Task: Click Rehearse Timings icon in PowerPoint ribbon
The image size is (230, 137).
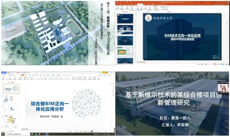Action: pos(145,7)
